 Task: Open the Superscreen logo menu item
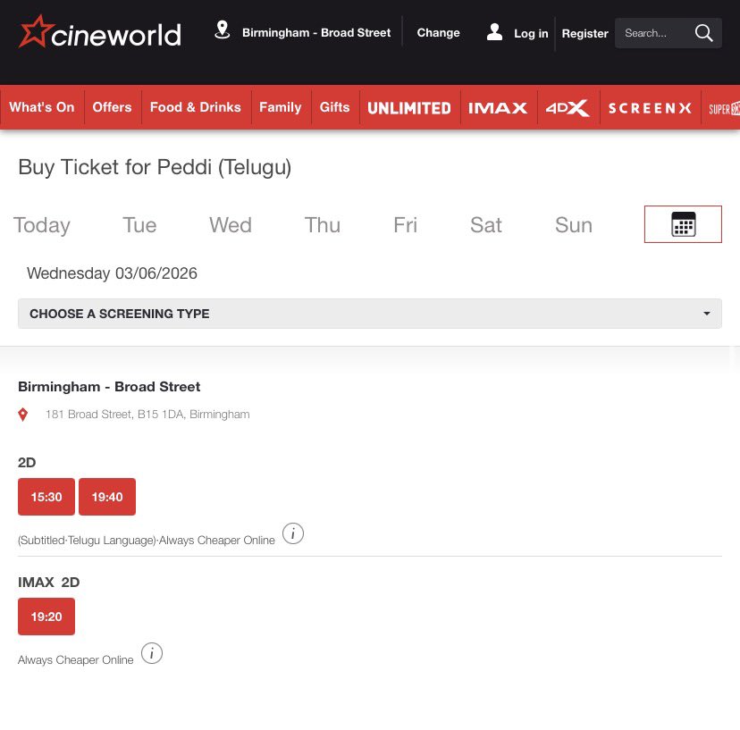(x=724, y=109)
